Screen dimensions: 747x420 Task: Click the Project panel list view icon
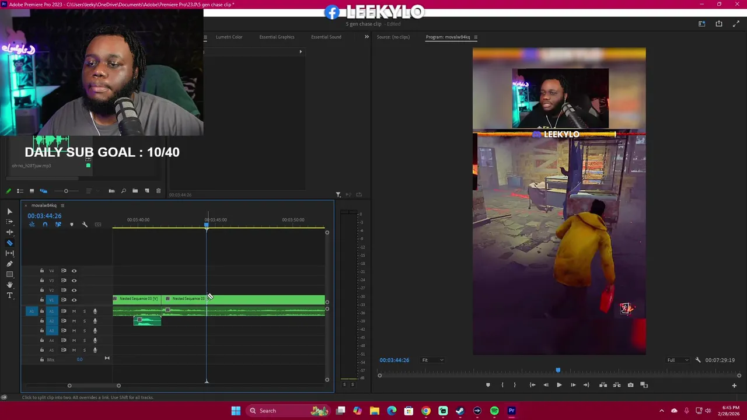pyautogui.click(x=20, y=191)
